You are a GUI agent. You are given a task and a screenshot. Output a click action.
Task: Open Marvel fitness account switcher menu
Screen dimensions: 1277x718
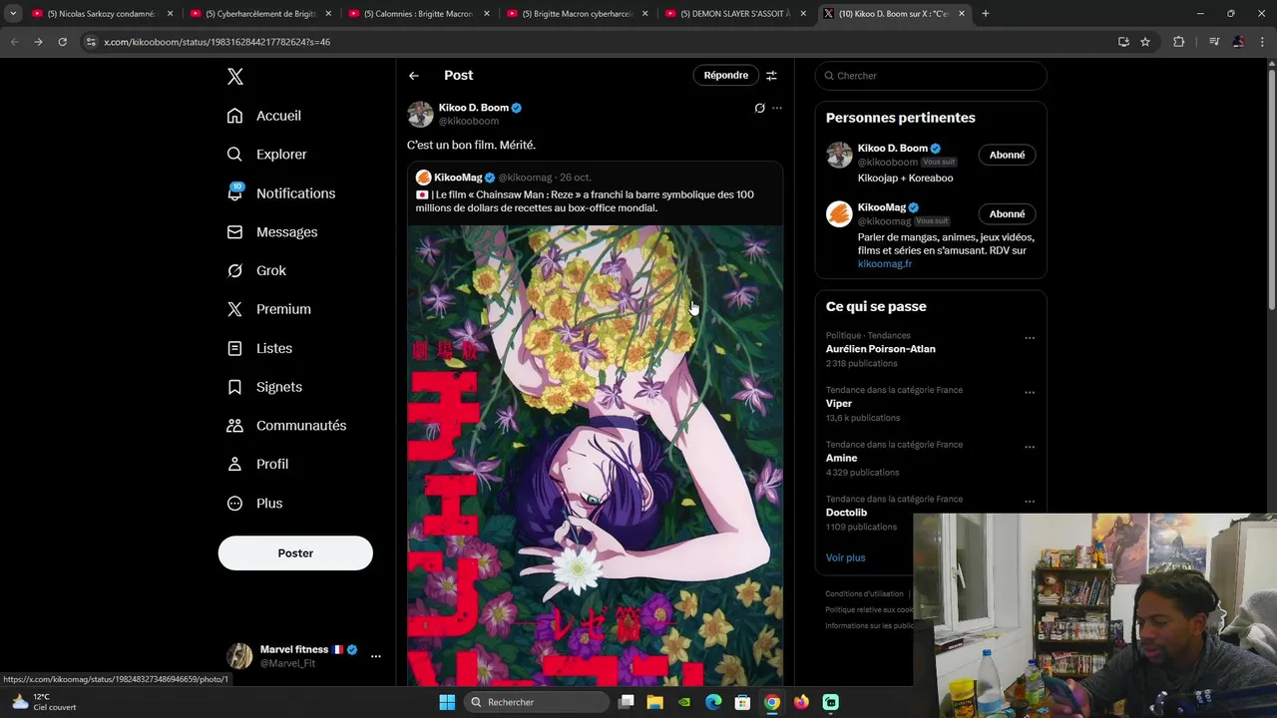click(x=375, y=656)
